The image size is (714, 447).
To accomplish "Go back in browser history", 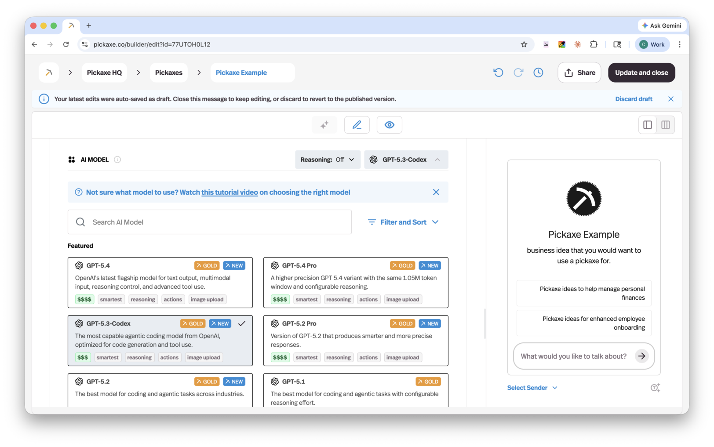I will (34, 44).
